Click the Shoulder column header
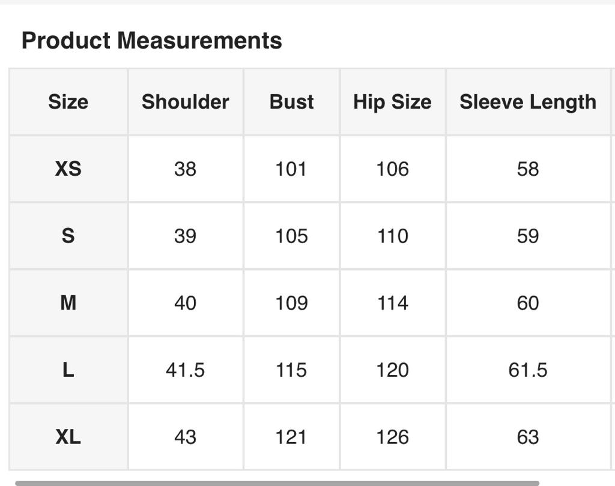The image size is (615, 486). (185, 102)
